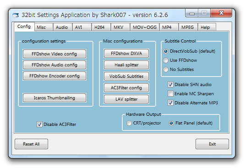Open FFDshow Video config
This screenshot has width=245, height=168.
pos(54,54)
